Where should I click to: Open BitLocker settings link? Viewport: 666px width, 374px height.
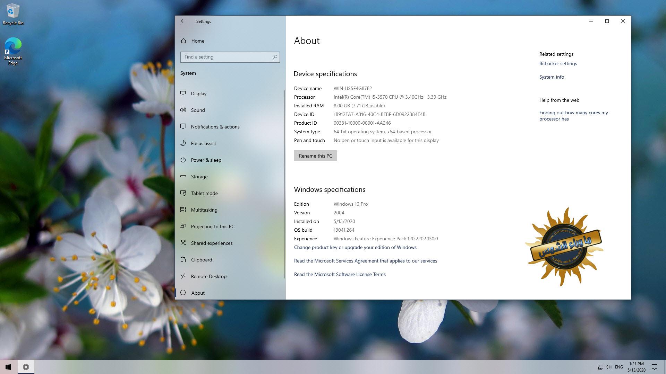pos(558,63)
